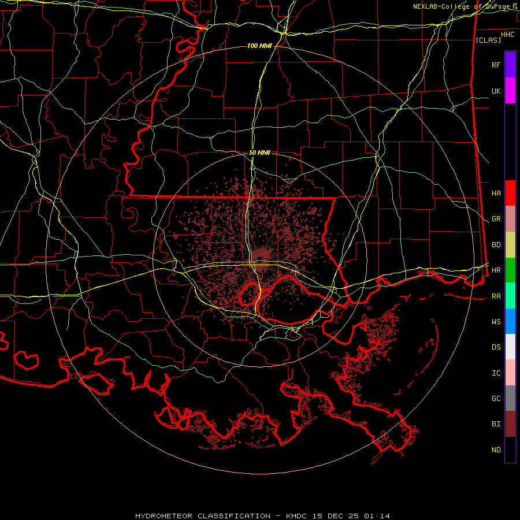Click the 50 NMI range ring label
The width and height of the screenshot is (520, 520).
coord(259,153)
